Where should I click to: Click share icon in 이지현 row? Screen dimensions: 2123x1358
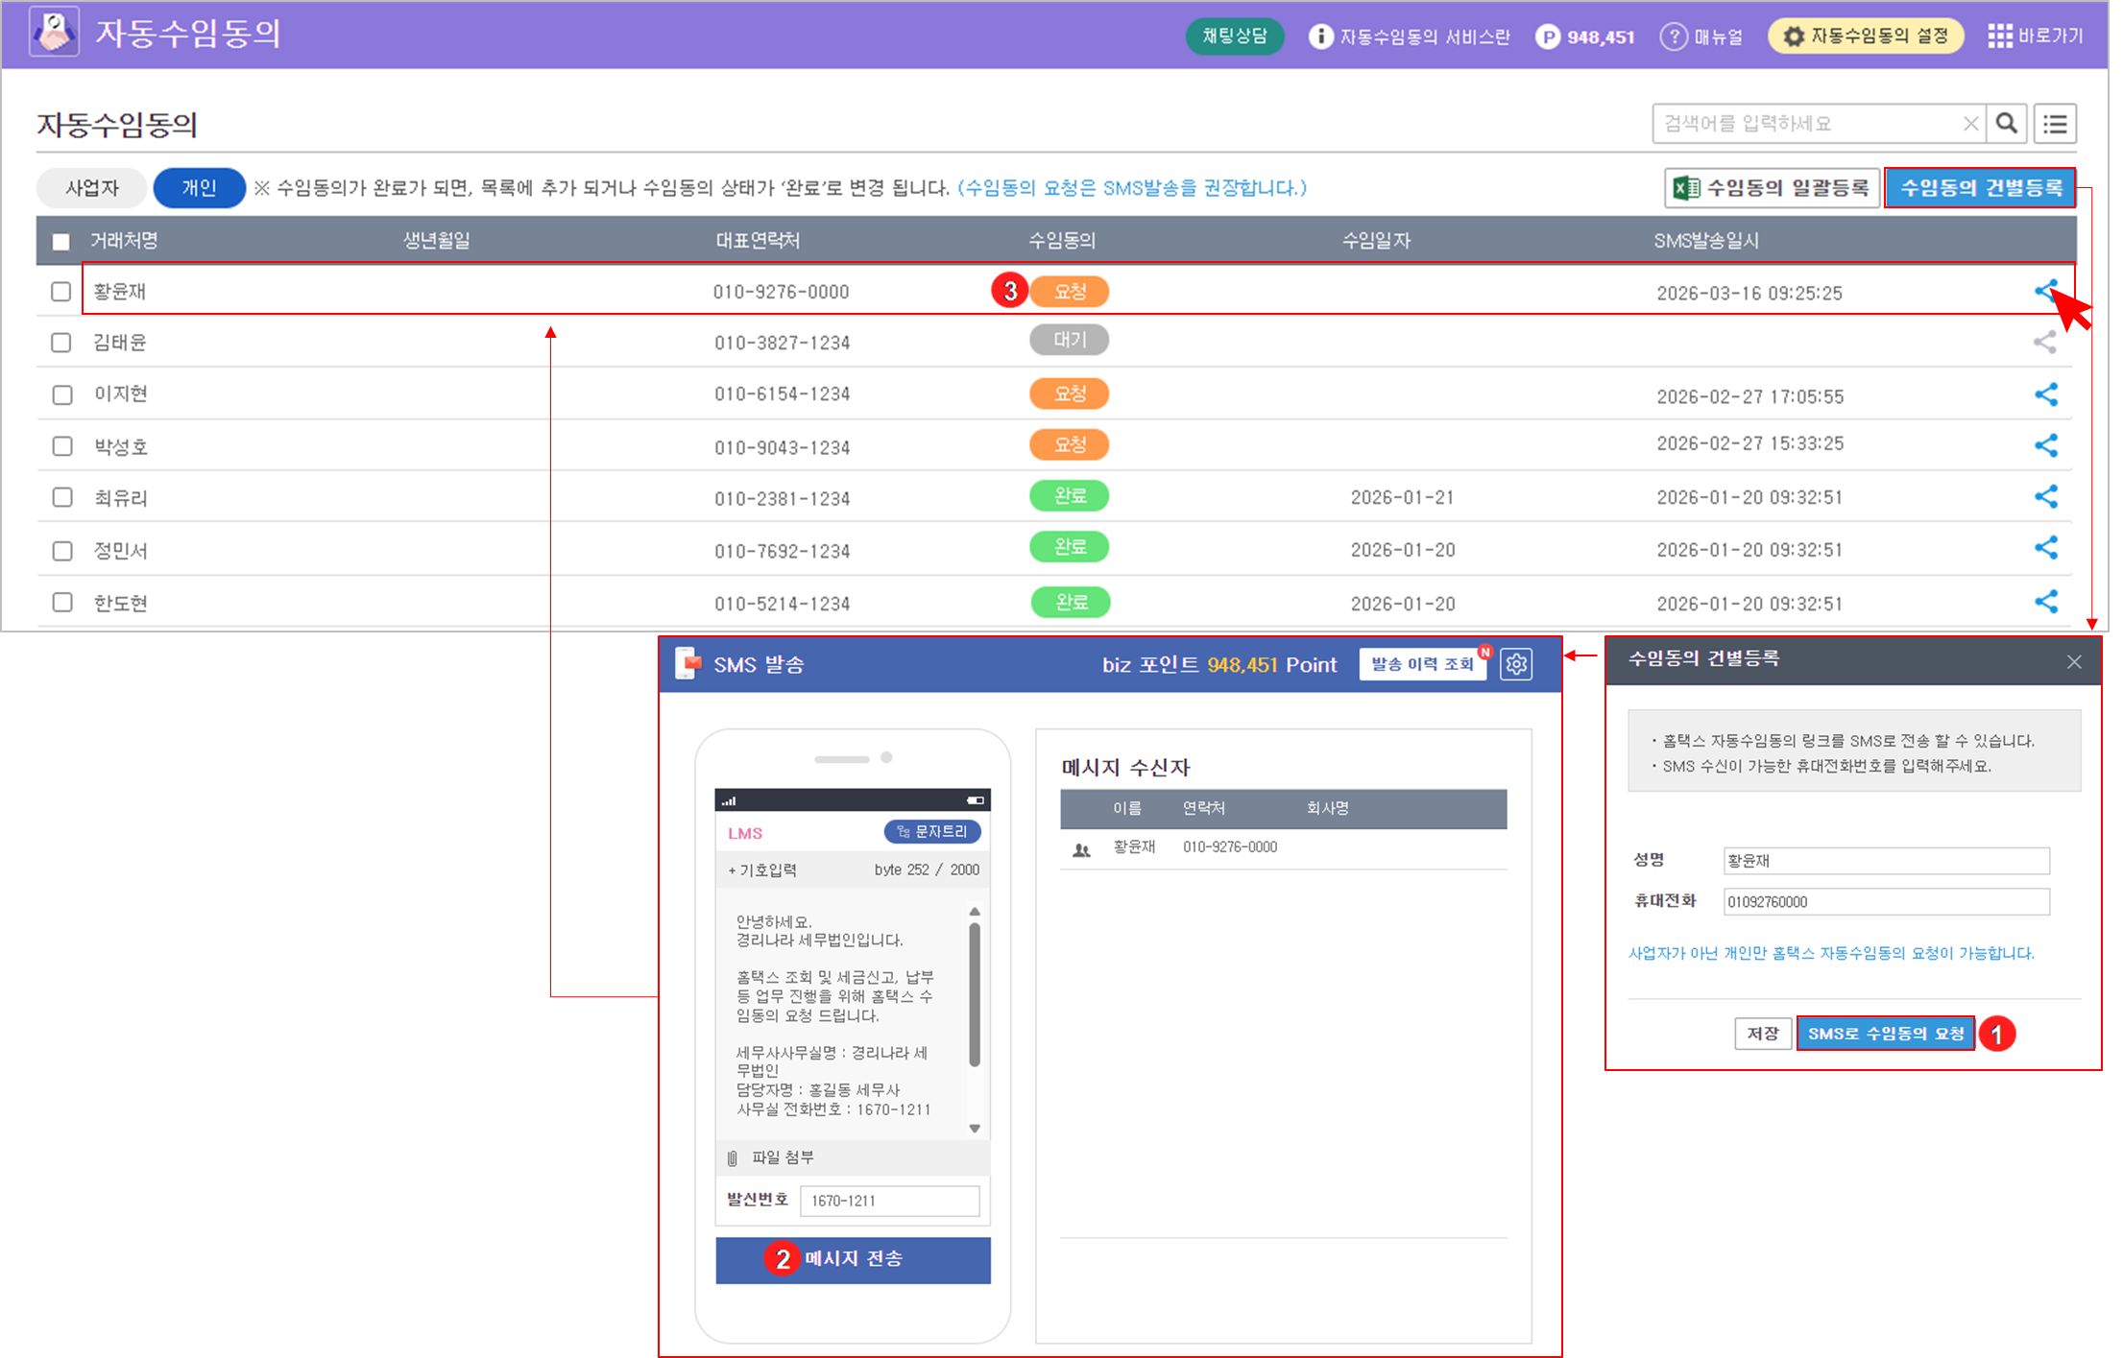pos(2046,394)
